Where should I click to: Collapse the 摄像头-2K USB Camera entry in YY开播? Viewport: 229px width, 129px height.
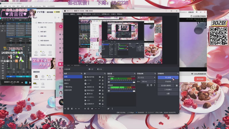tap(34, 23)
